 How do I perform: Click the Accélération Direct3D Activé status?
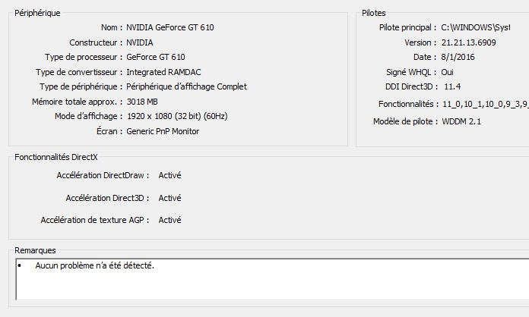pyautogui.click(x=169, y=198)
